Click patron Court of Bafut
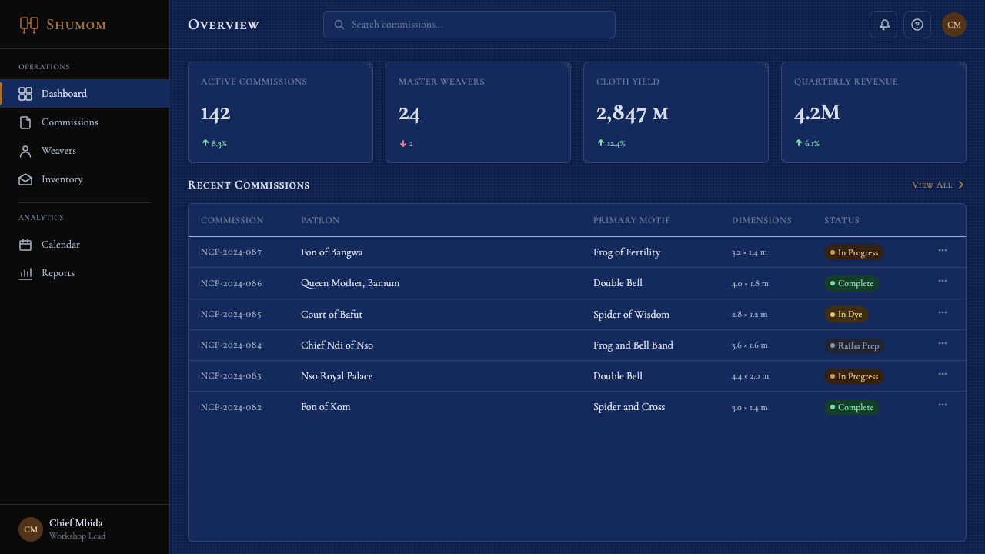Viewport: 985px width, 554px height. pyautogui.click(x=332, y=314)
